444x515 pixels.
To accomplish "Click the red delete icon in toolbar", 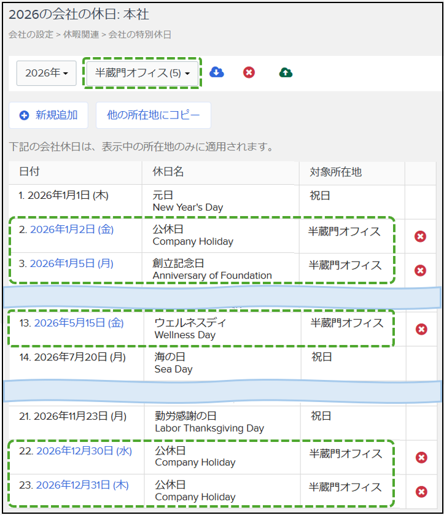I will tap(249, 72).
